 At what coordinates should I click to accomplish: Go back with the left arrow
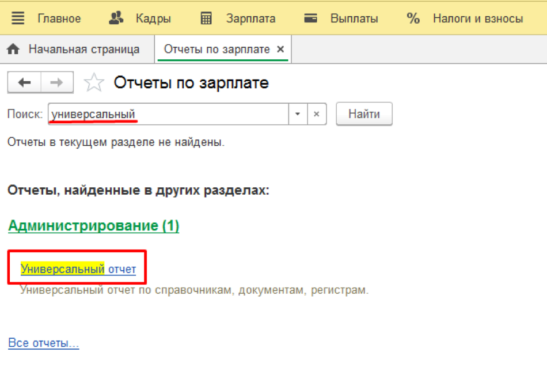[24, 82]
